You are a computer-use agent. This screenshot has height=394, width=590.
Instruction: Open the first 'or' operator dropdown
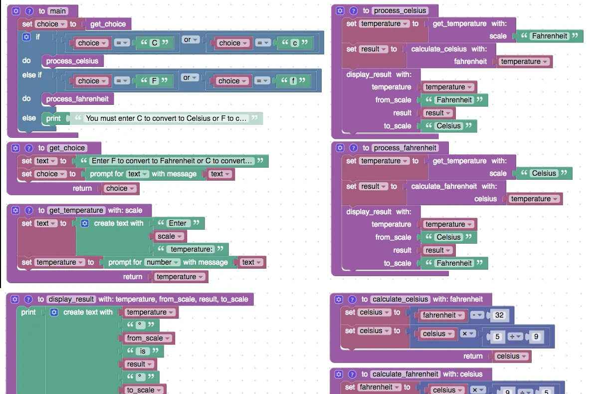(191, 39)
